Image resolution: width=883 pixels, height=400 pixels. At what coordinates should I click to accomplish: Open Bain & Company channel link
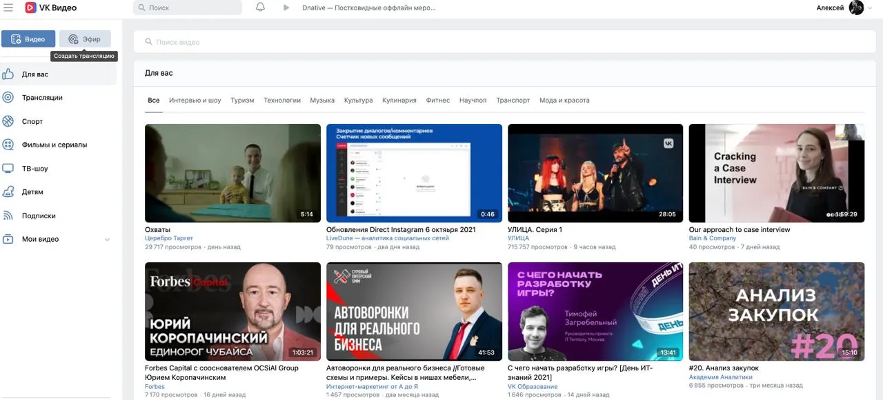(x=713, y=238)
